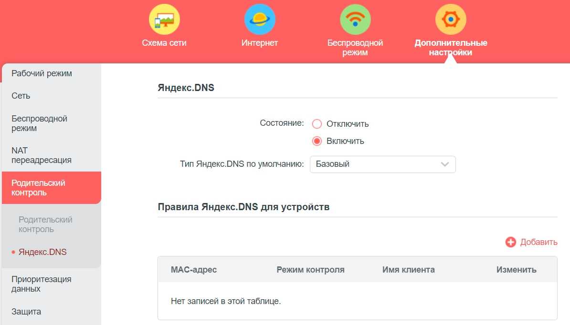
Task: Select the Отключить radio button
Action: pos(317,124)
